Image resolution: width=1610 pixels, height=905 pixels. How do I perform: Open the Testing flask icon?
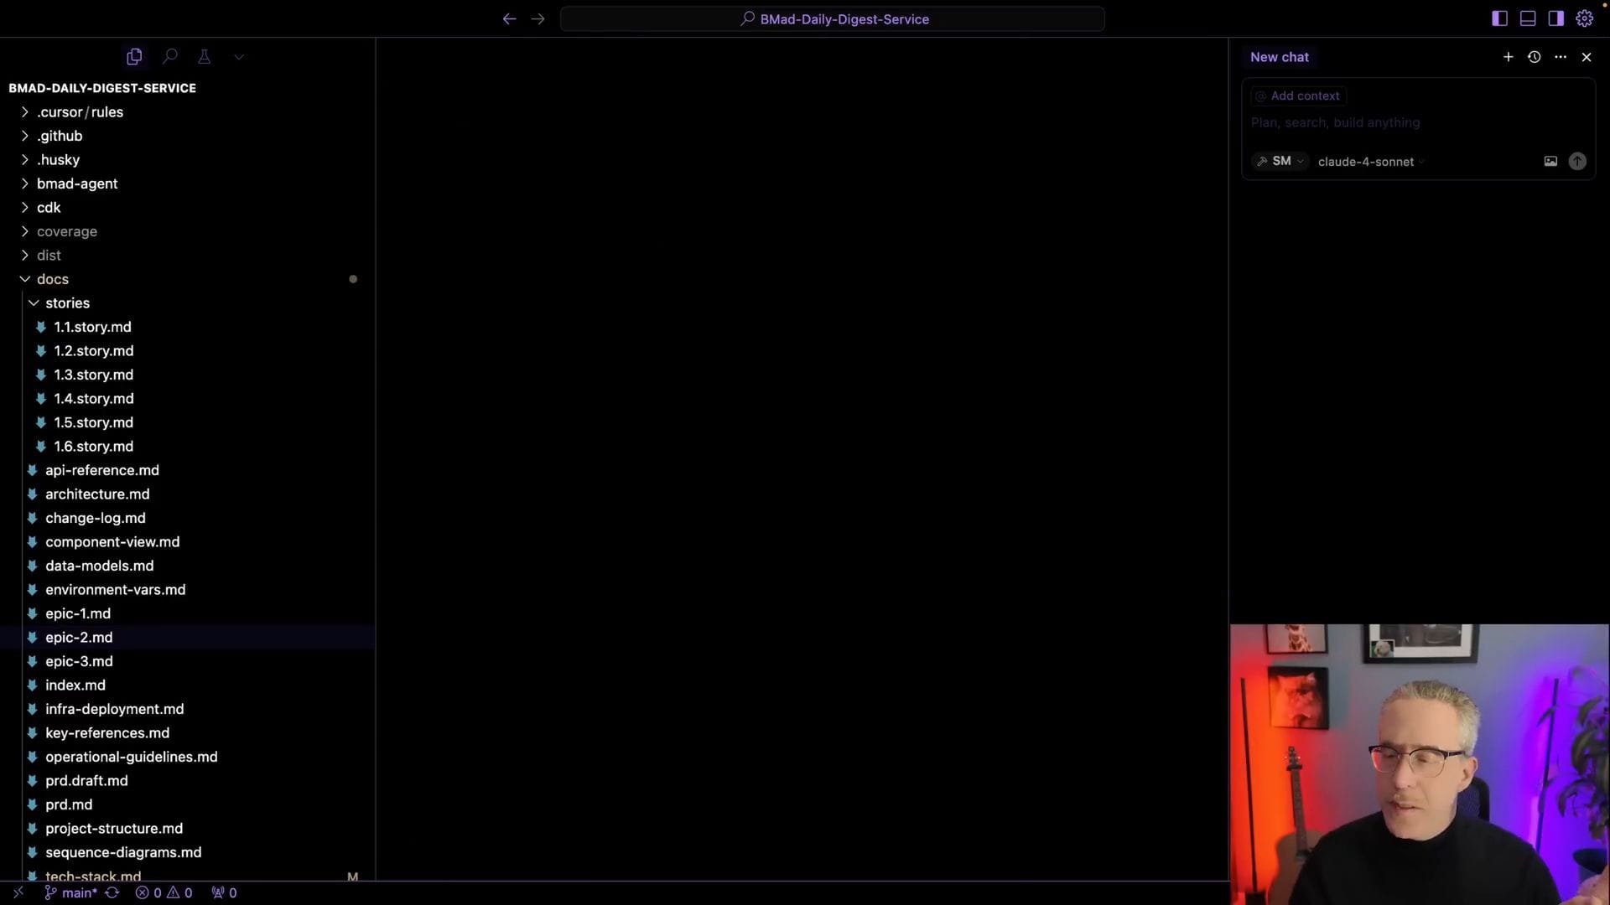(x=204, y=56)
